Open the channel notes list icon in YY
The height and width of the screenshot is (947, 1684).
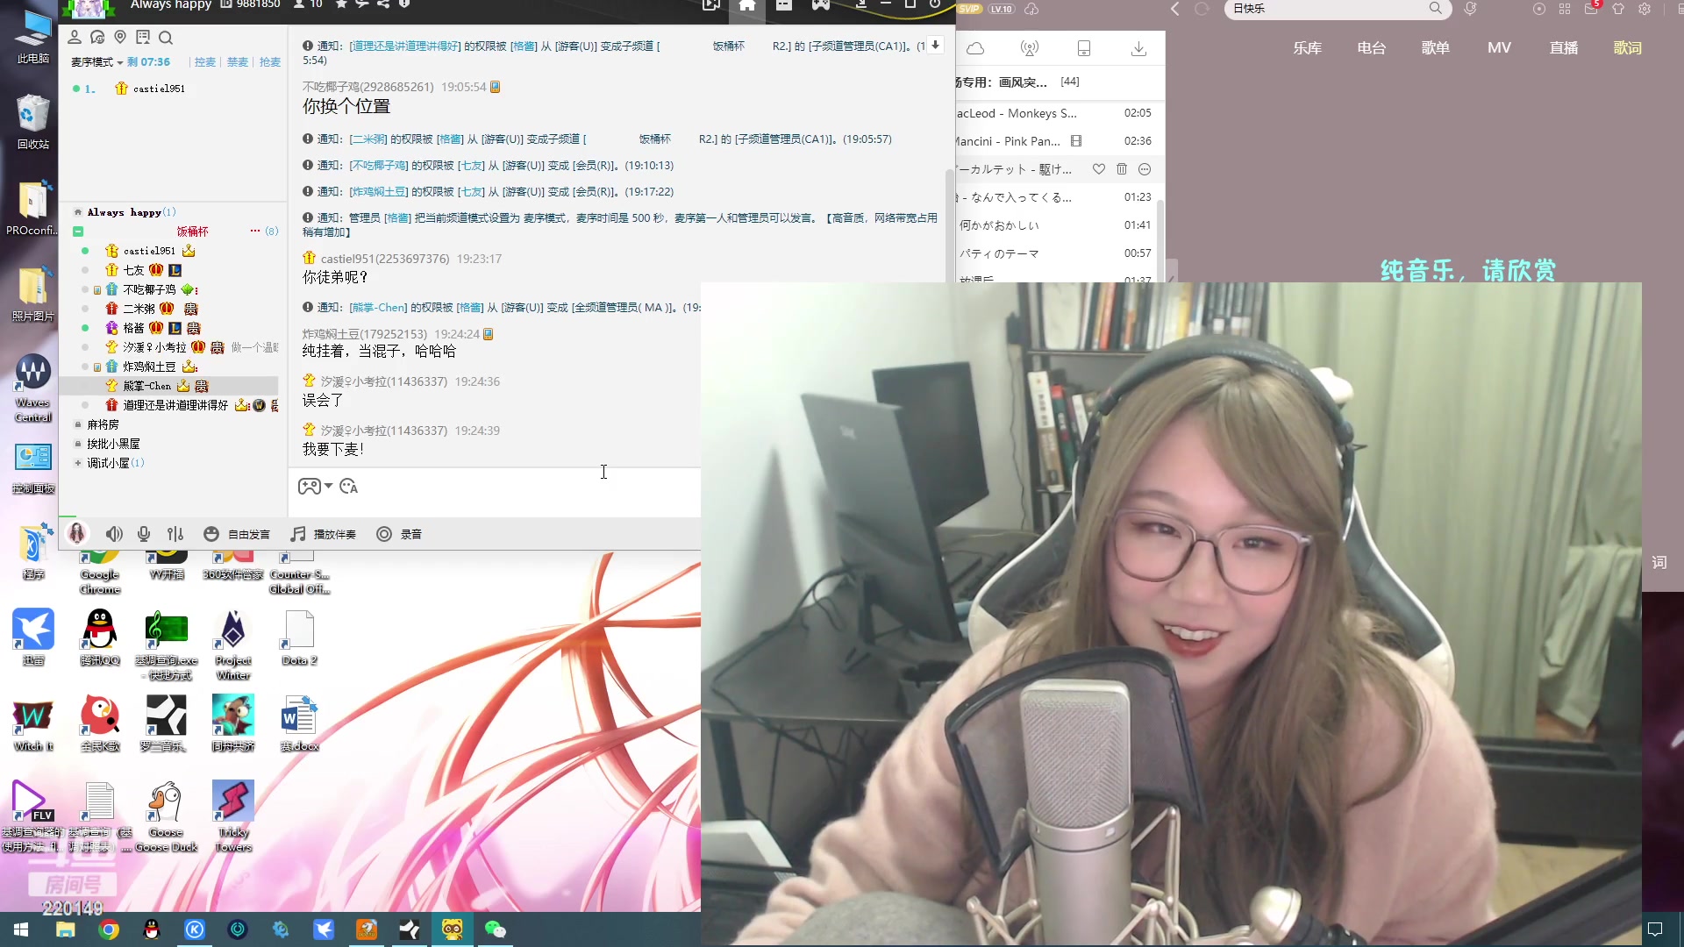[x=143, y=37]
